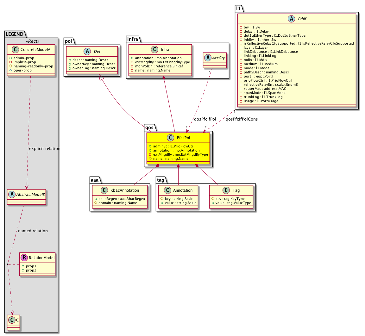Select the C icon of the Annotation class
365x336 pixels.
167,190
